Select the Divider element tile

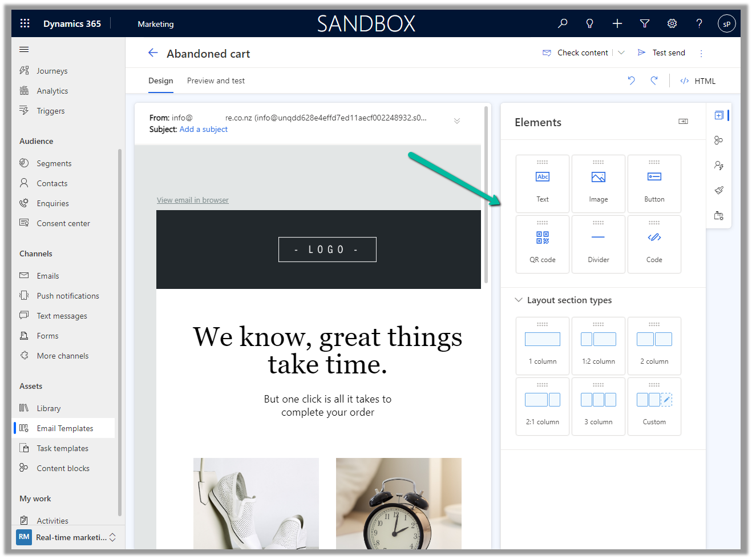click(x=599, y=244)
